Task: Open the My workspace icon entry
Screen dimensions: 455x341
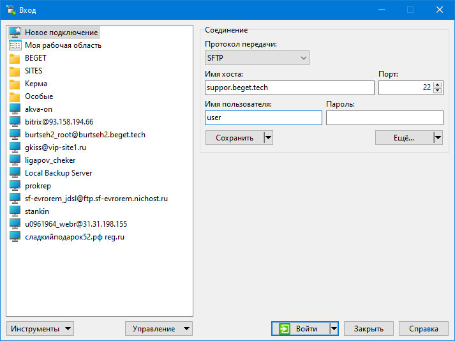Action: click(x=15, y=45)
